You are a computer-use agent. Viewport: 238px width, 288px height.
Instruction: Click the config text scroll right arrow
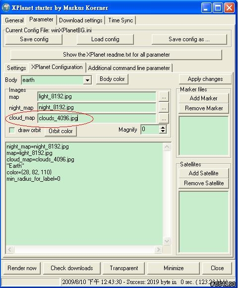pos(158,249)
